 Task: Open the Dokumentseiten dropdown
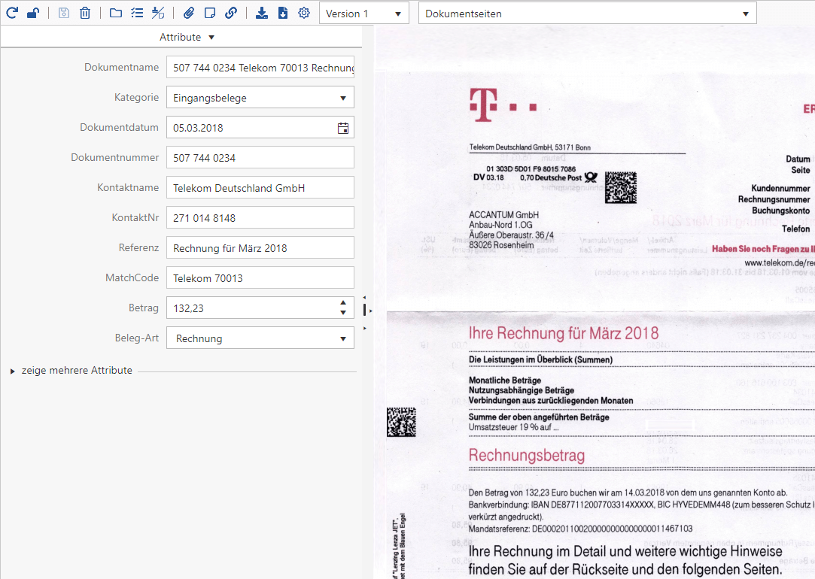pos(587,14)
